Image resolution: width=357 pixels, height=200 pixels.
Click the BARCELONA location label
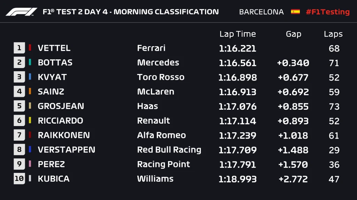click(261, 12)
